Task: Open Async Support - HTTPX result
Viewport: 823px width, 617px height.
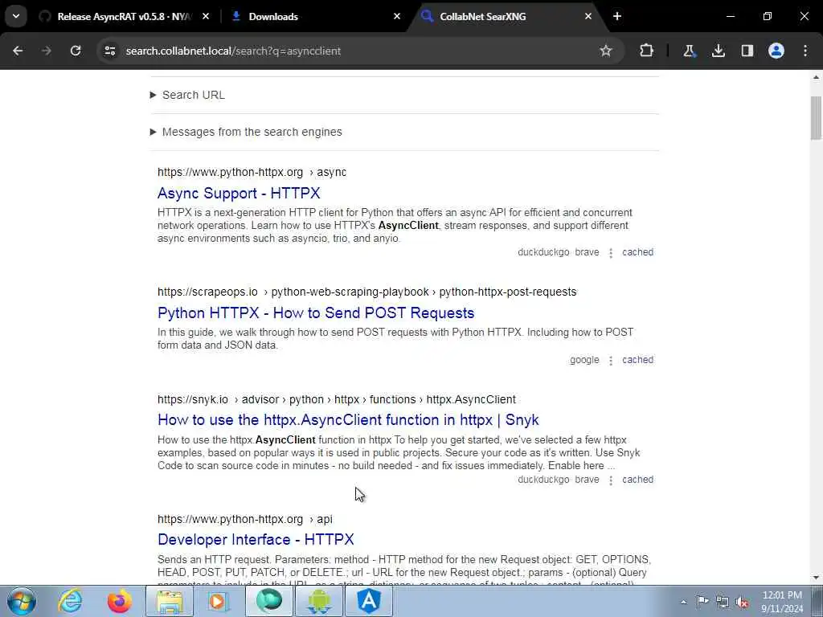Action: click(239, 193)
